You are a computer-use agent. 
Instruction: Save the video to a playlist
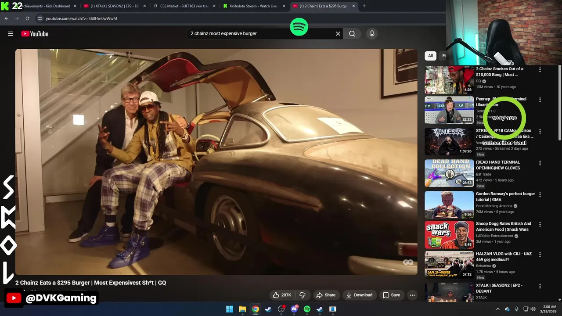(x=391, y=295)
